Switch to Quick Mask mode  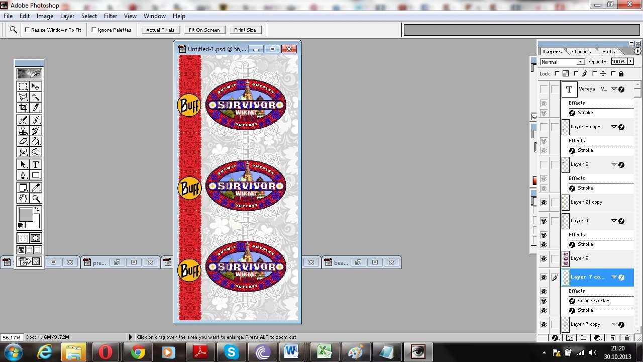click(x=36, y=238)
